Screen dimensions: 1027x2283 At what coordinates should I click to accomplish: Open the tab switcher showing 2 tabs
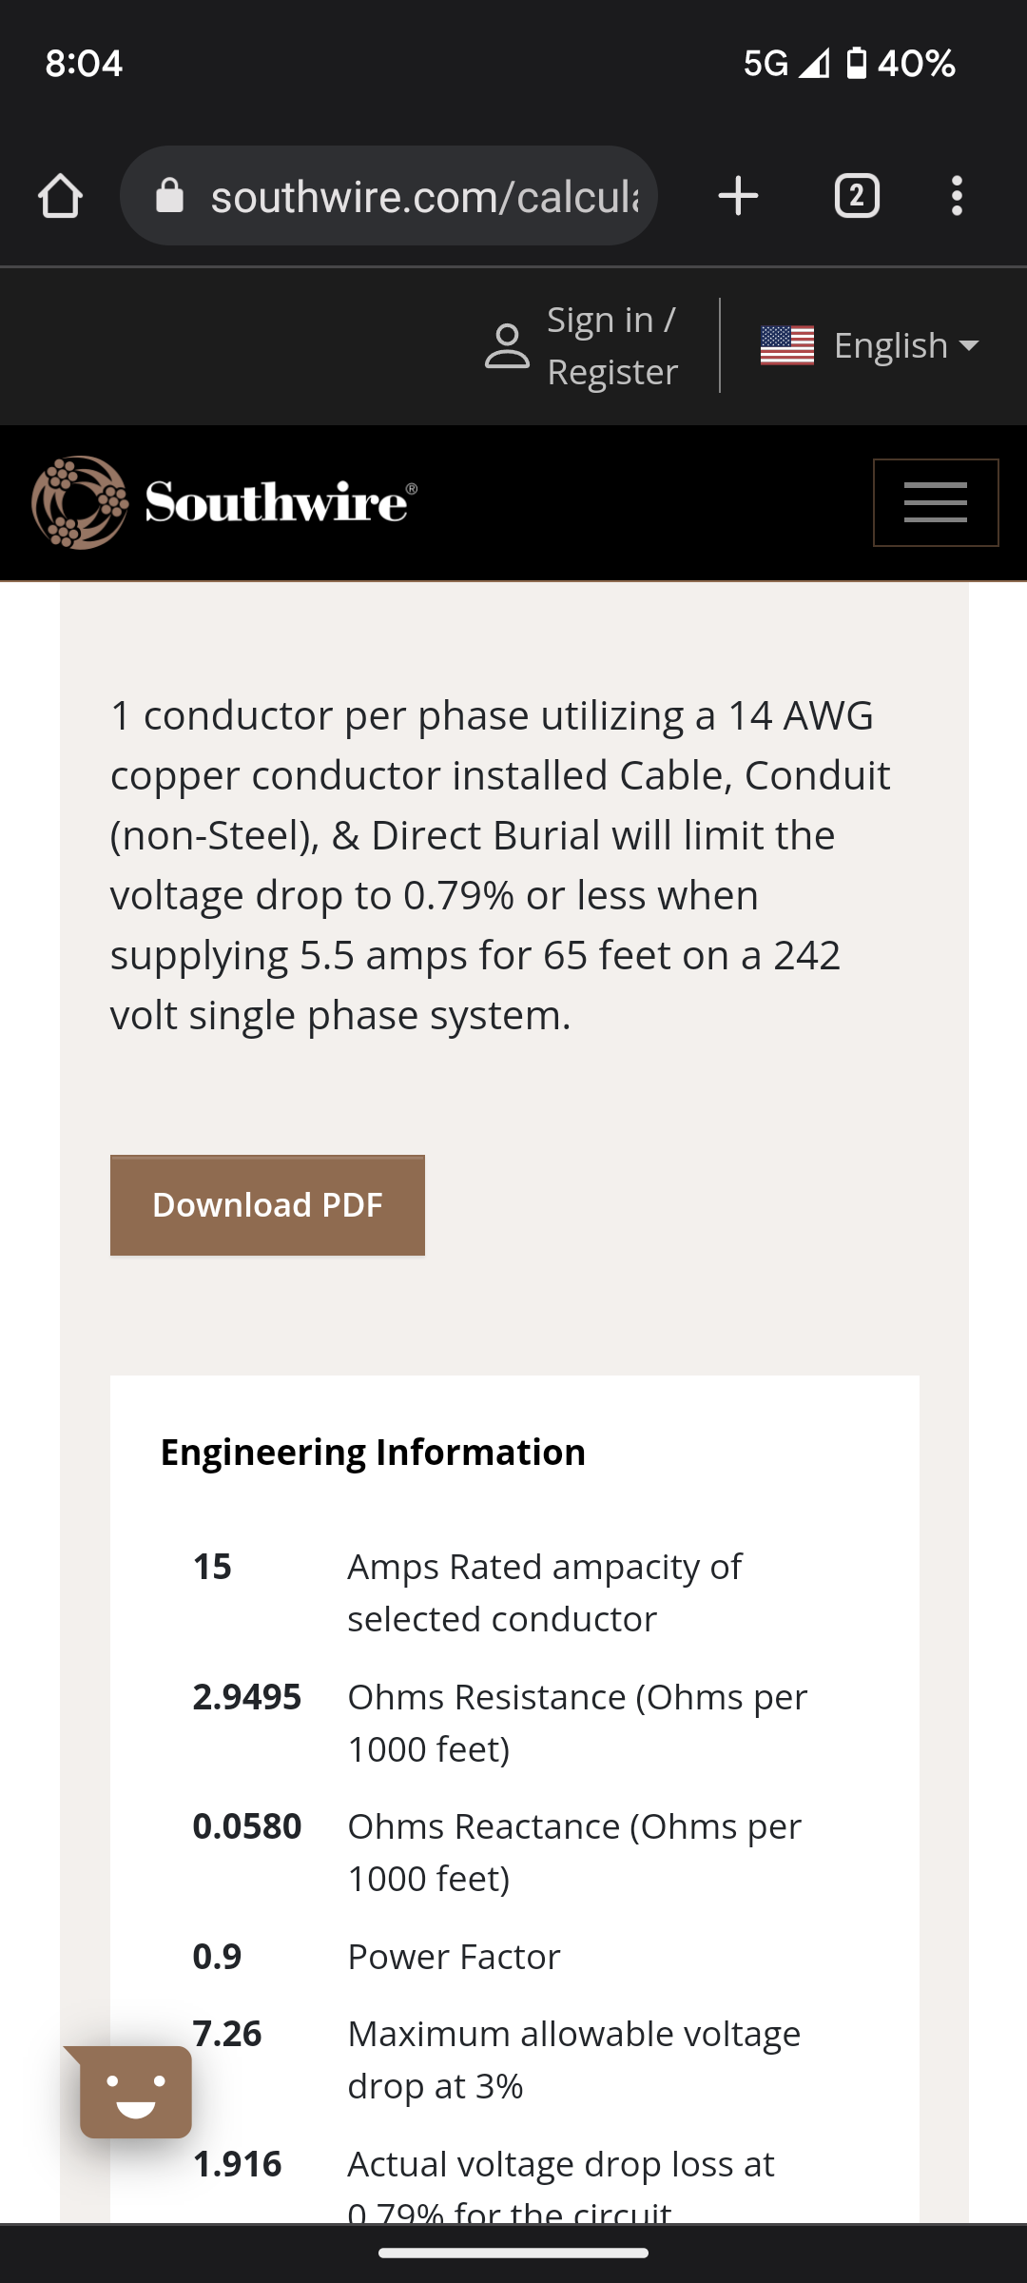pos(857,196)
